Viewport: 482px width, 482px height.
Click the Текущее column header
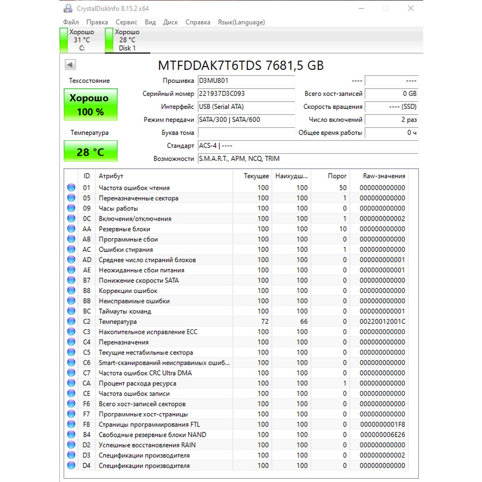(253, 176)
